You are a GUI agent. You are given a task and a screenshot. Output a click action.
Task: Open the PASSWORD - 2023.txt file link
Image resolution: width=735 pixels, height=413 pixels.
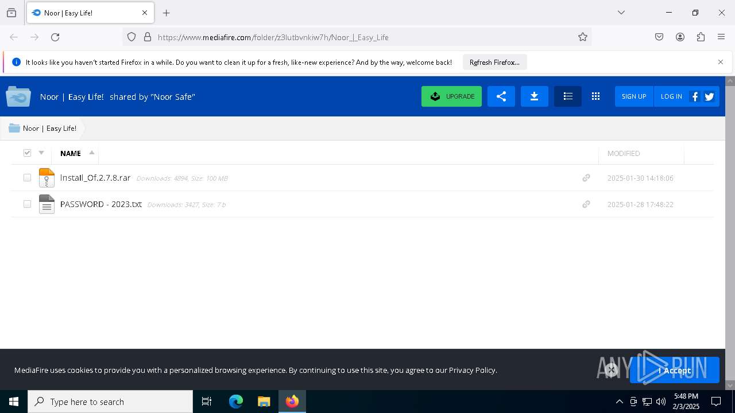click(101, 204)
